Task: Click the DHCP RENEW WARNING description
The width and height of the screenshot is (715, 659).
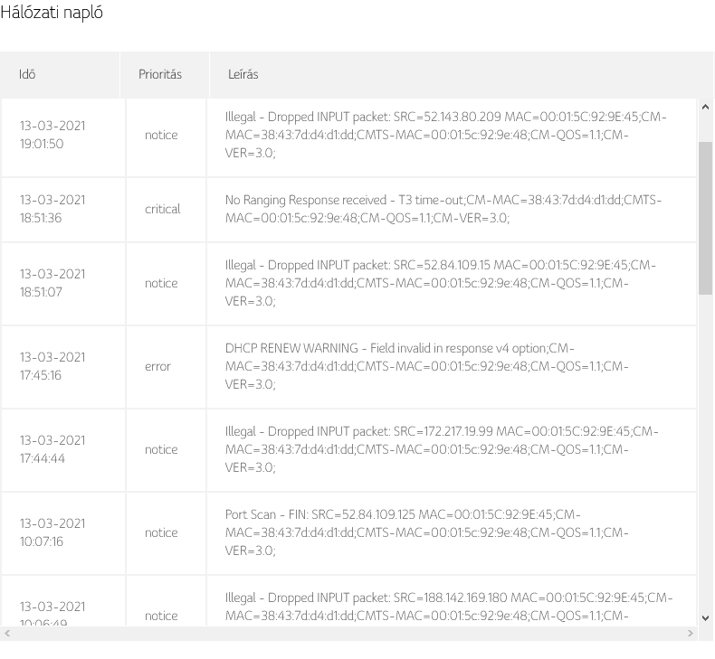Action: (x=427, y=366)
